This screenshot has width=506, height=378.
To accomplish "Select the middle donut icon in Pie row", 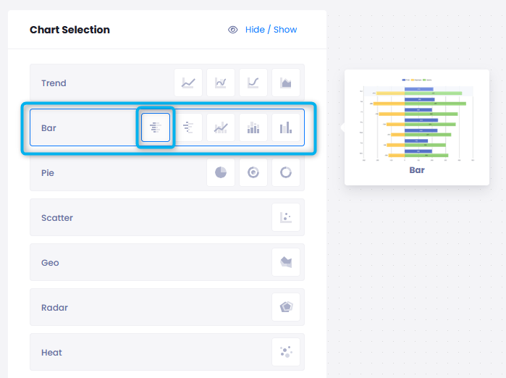I will click(253, 173).
